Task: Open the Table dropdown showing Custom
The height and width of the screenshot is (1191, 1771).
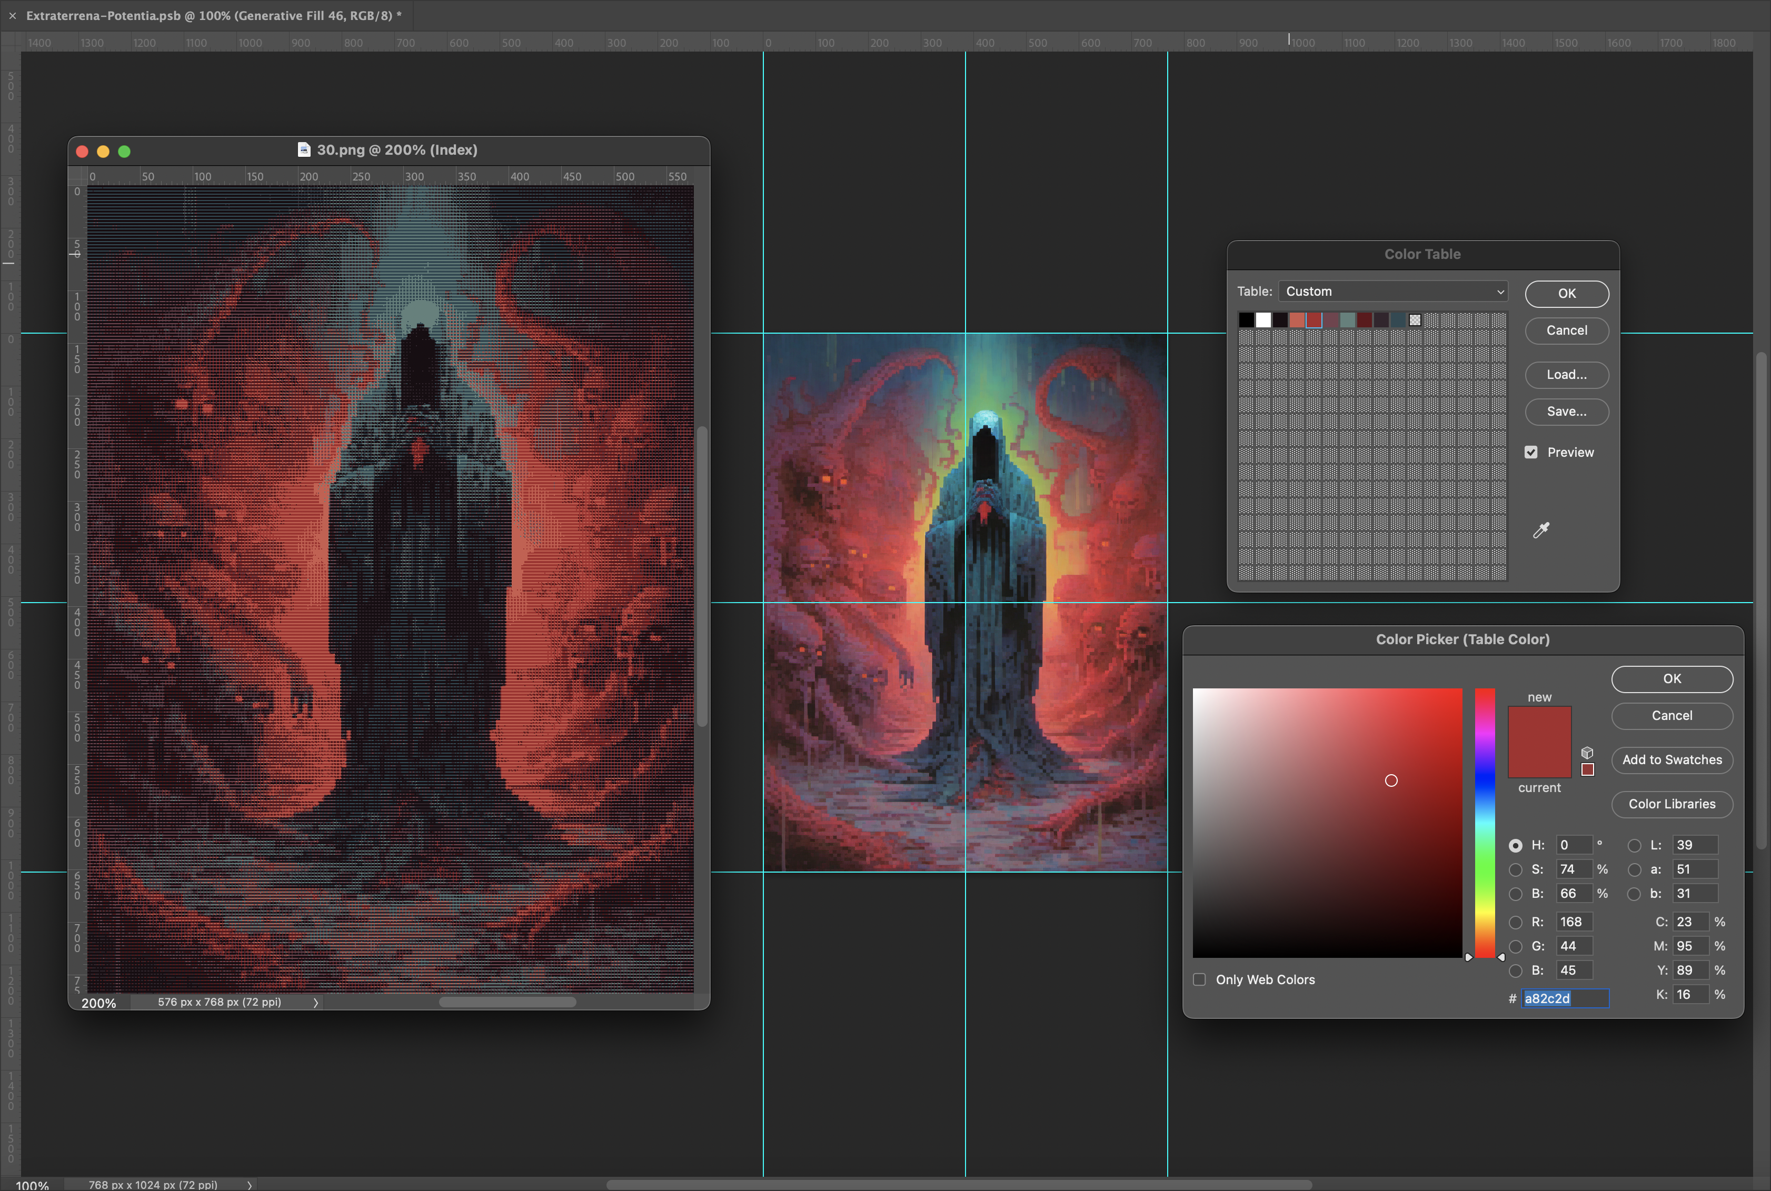Action: (x=1392, y=291)
